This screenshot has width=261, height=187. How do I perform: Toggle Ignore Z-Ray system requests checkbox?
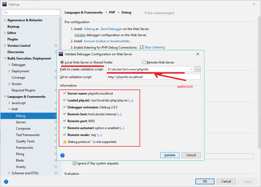click(75, 163)
